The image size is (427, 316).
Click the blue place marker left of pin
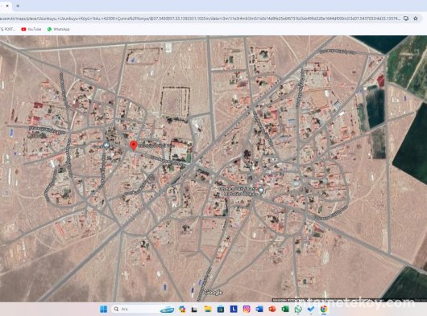[x=106, y=146]
